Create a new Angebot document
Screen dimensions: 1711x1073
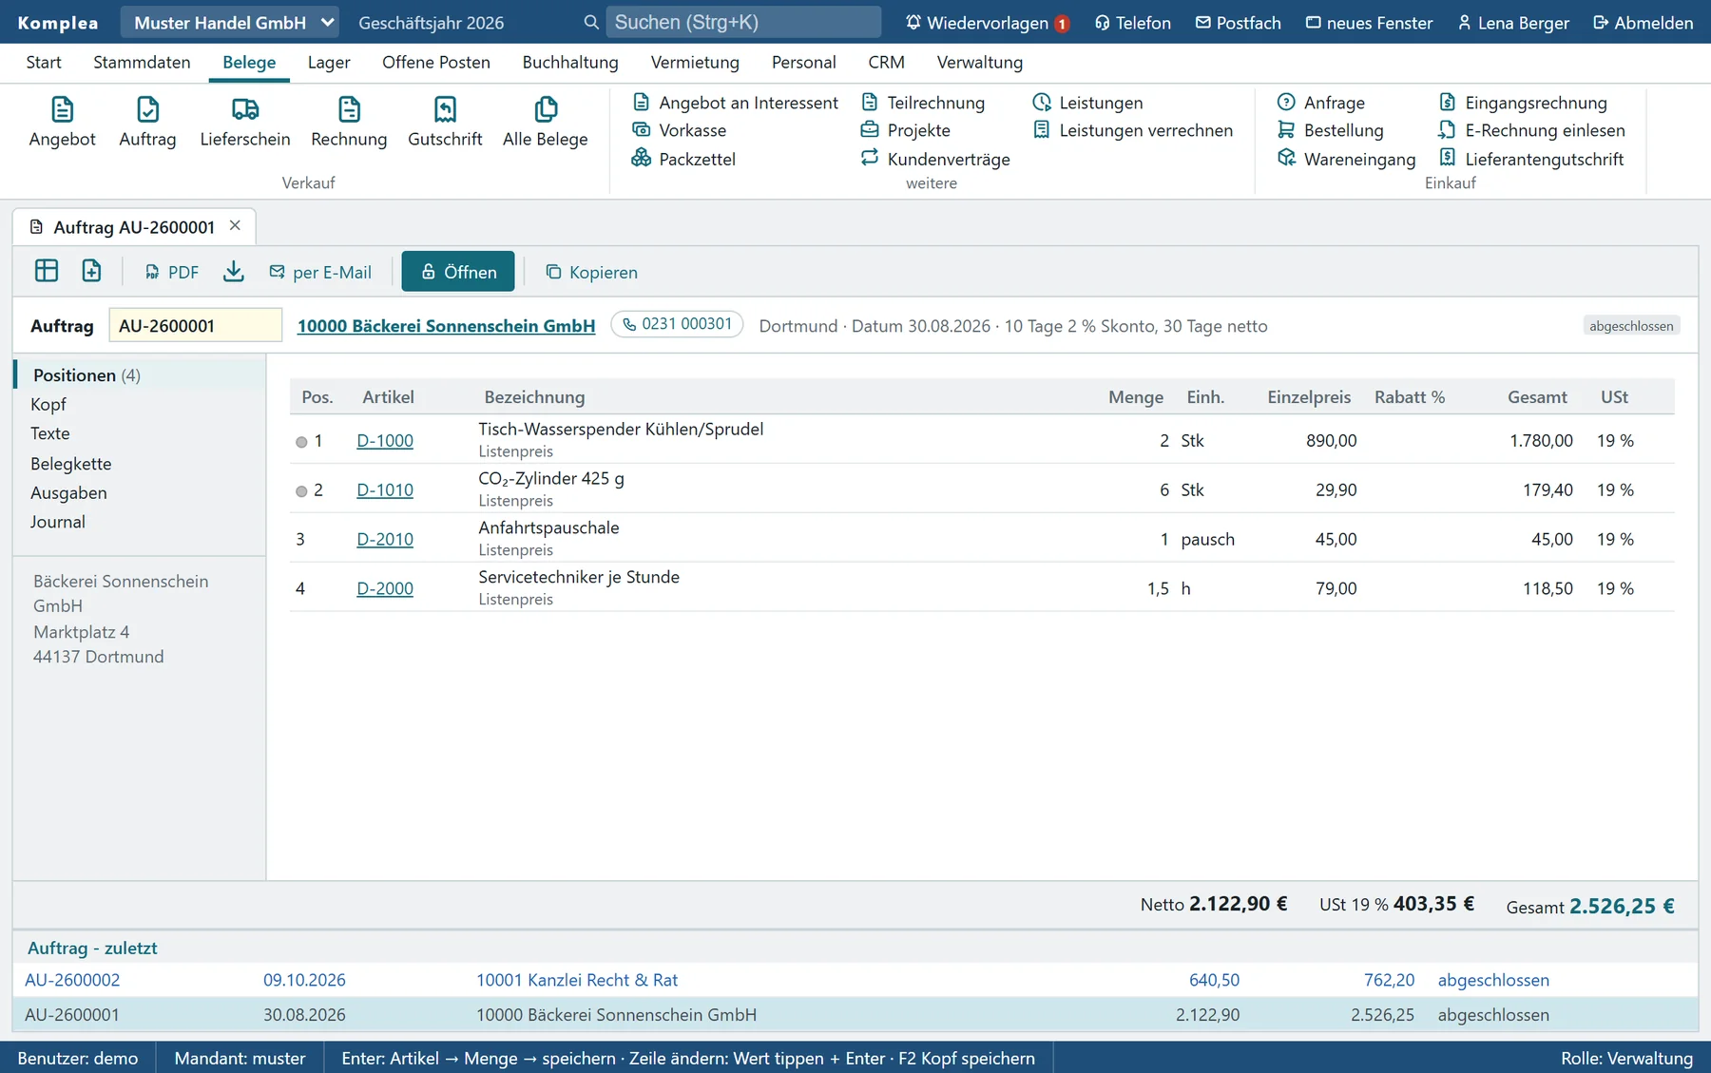click(x=62, y=123)
